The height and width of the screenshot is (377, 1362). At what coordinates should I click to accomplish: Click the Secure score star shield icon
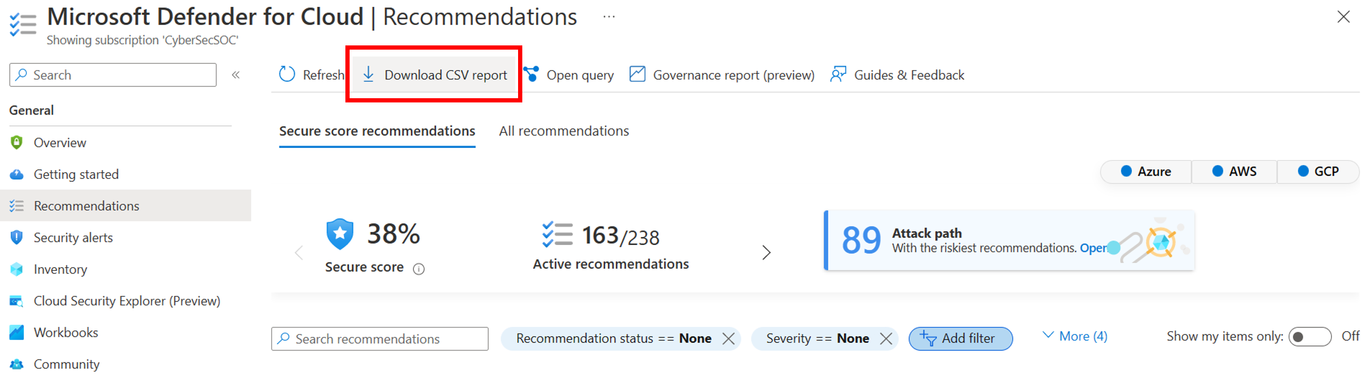click(340, 234)
